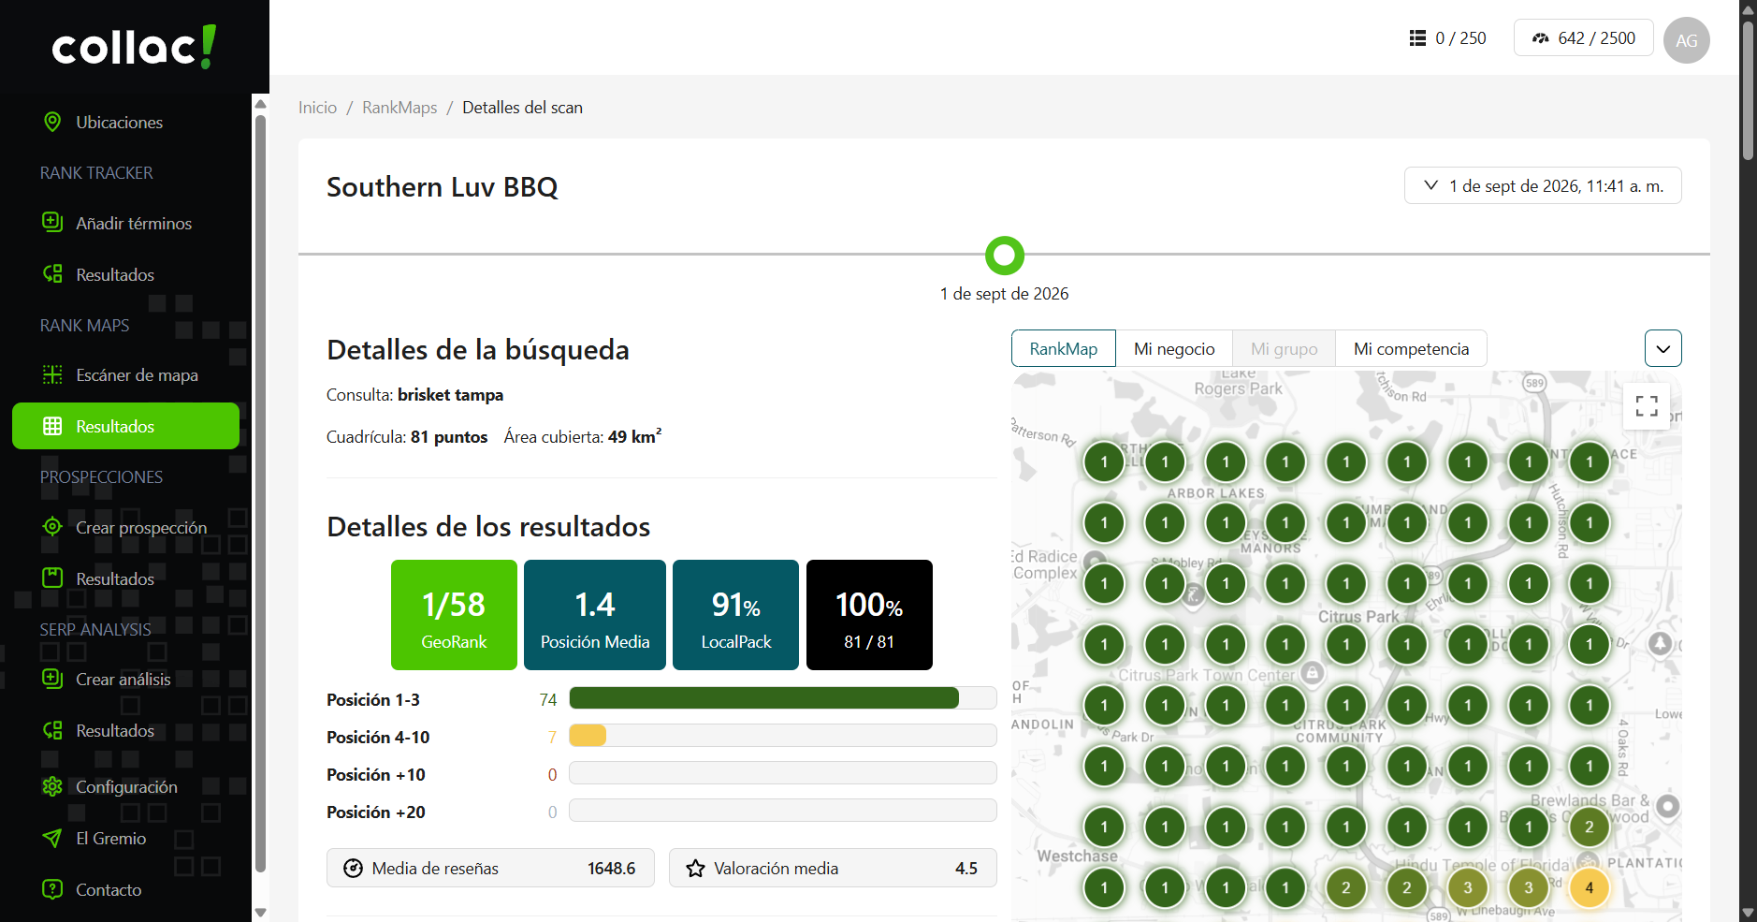Click the El Gremio paper plane icon
This screenshot has width=1757, height=922.
click(52, 838)
